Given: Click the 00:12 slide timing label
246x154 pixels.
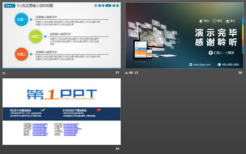Looking at the screenshot, I should tap(133, 73).
